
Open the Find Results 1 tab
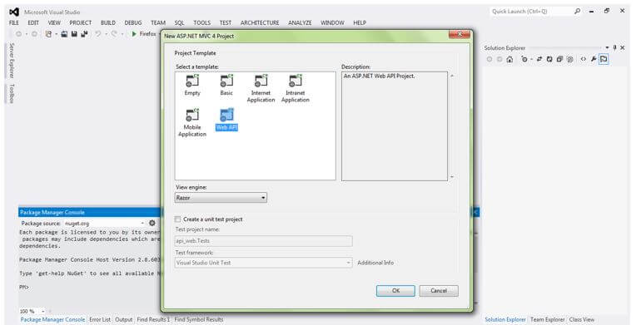(153, 319)
